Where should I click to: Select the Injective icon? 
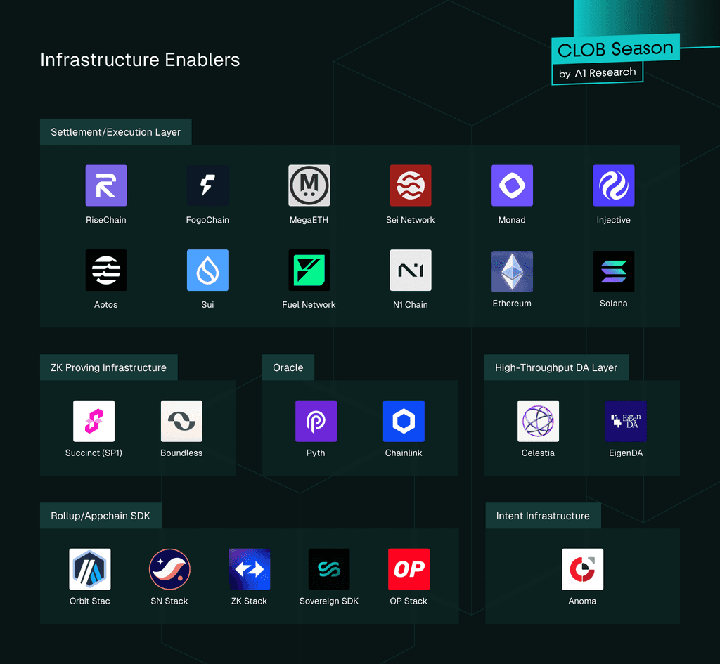(x=613, y=185)
